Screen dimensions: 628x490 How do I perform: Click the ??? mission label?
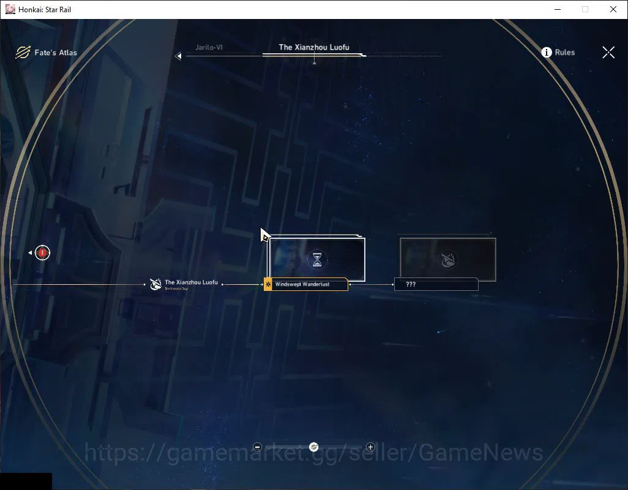click(x=436, y=284)
